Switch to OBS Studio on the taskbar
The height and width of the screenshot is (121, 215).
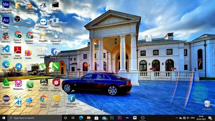pos(142,118)
